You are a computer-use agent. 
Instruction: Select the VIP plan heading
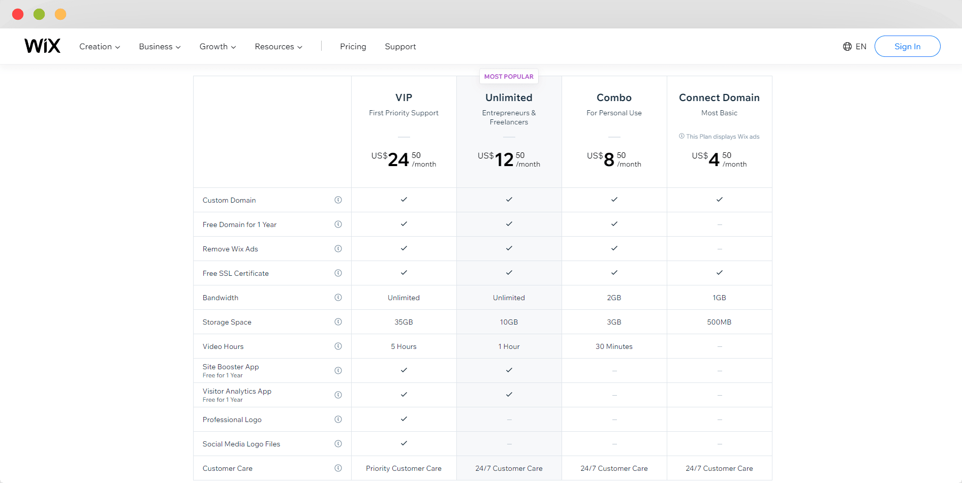pyautogui.click(x=404, y=98)
